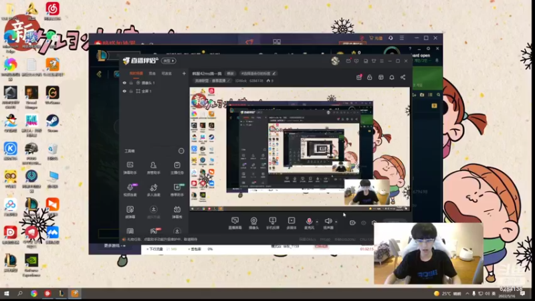Image resolution: width=535 pixels, height=301 pixels.
Task: Hide the 全屏 1 source with its eye icon
Action: (x=124, y=91)
